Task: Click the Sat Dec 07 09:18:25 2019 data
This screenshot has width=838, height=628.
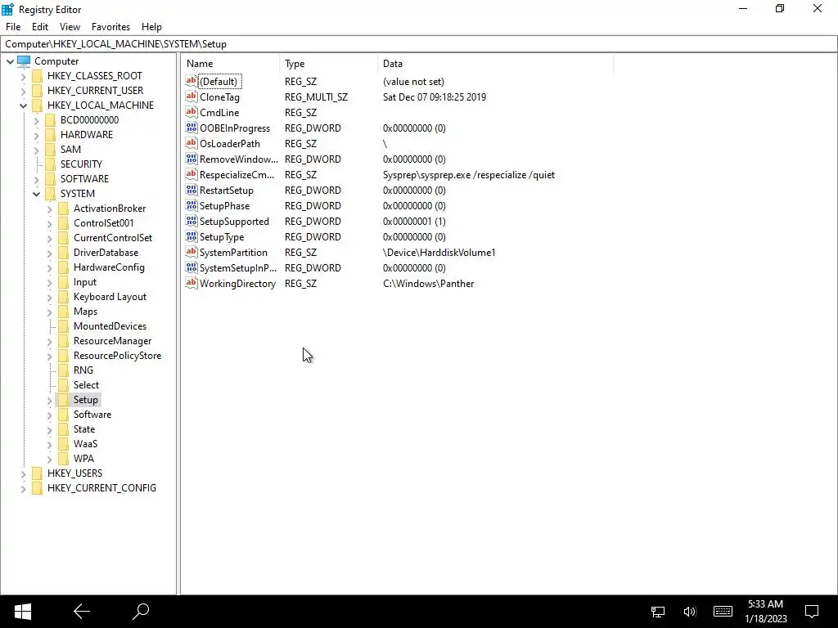Action: point(435,97)
